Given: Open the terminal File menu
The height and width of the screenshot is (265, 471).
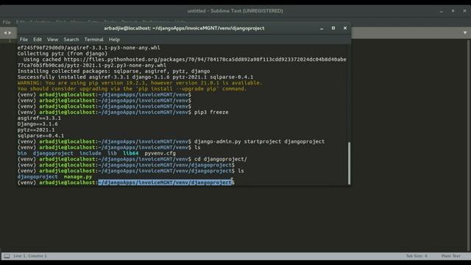Looking at the screenshot, I should point(24,39).
